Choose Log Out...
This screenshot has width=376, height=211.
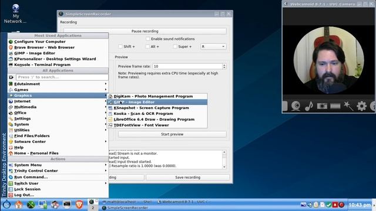[58, 195]
